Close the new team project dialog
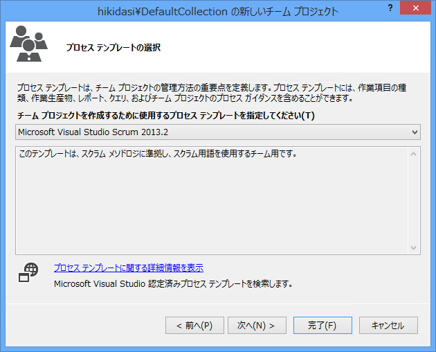 tap(415, 8)
